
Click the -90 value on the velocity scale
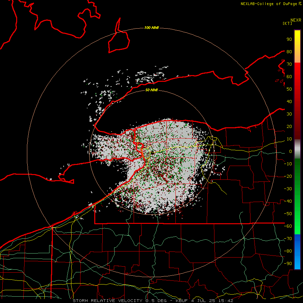click(x=288, y=264)
